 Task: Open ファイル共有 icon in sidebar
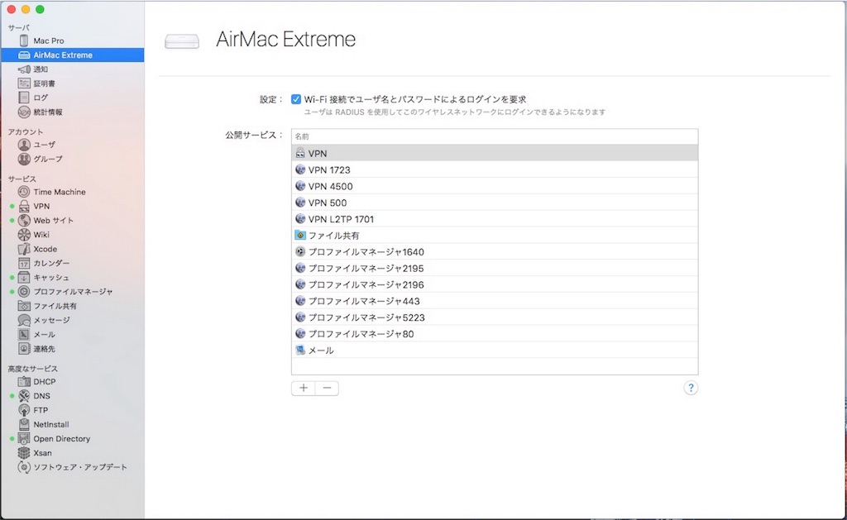pos(24,306)
